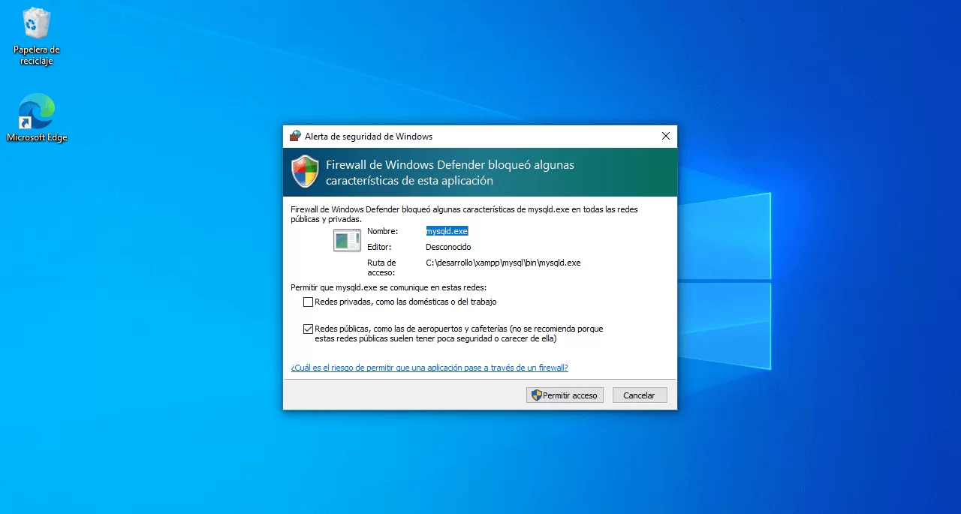Click the 'Nombre:' label
The width and height of the screenshot is (961, 514).
tap(383, 231)
